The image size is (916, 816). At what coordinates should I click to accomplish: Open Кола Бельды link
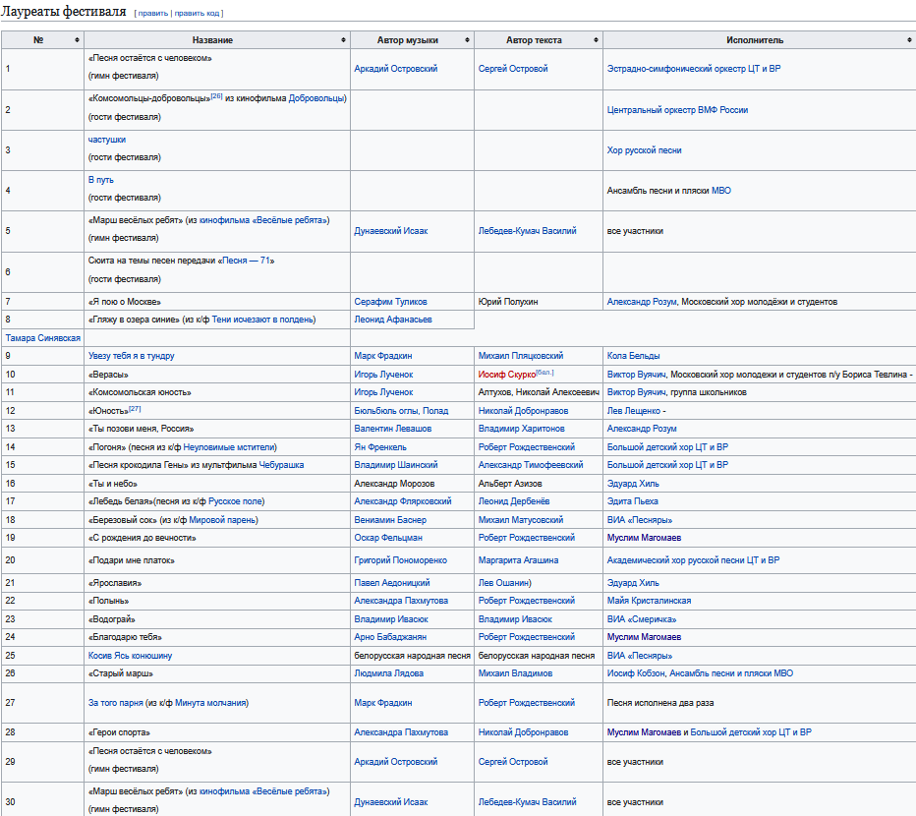tap(633, 356)
